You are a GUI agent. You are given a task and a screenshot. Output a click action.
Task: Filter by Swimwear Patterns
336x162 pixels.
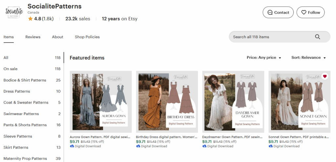21,114
